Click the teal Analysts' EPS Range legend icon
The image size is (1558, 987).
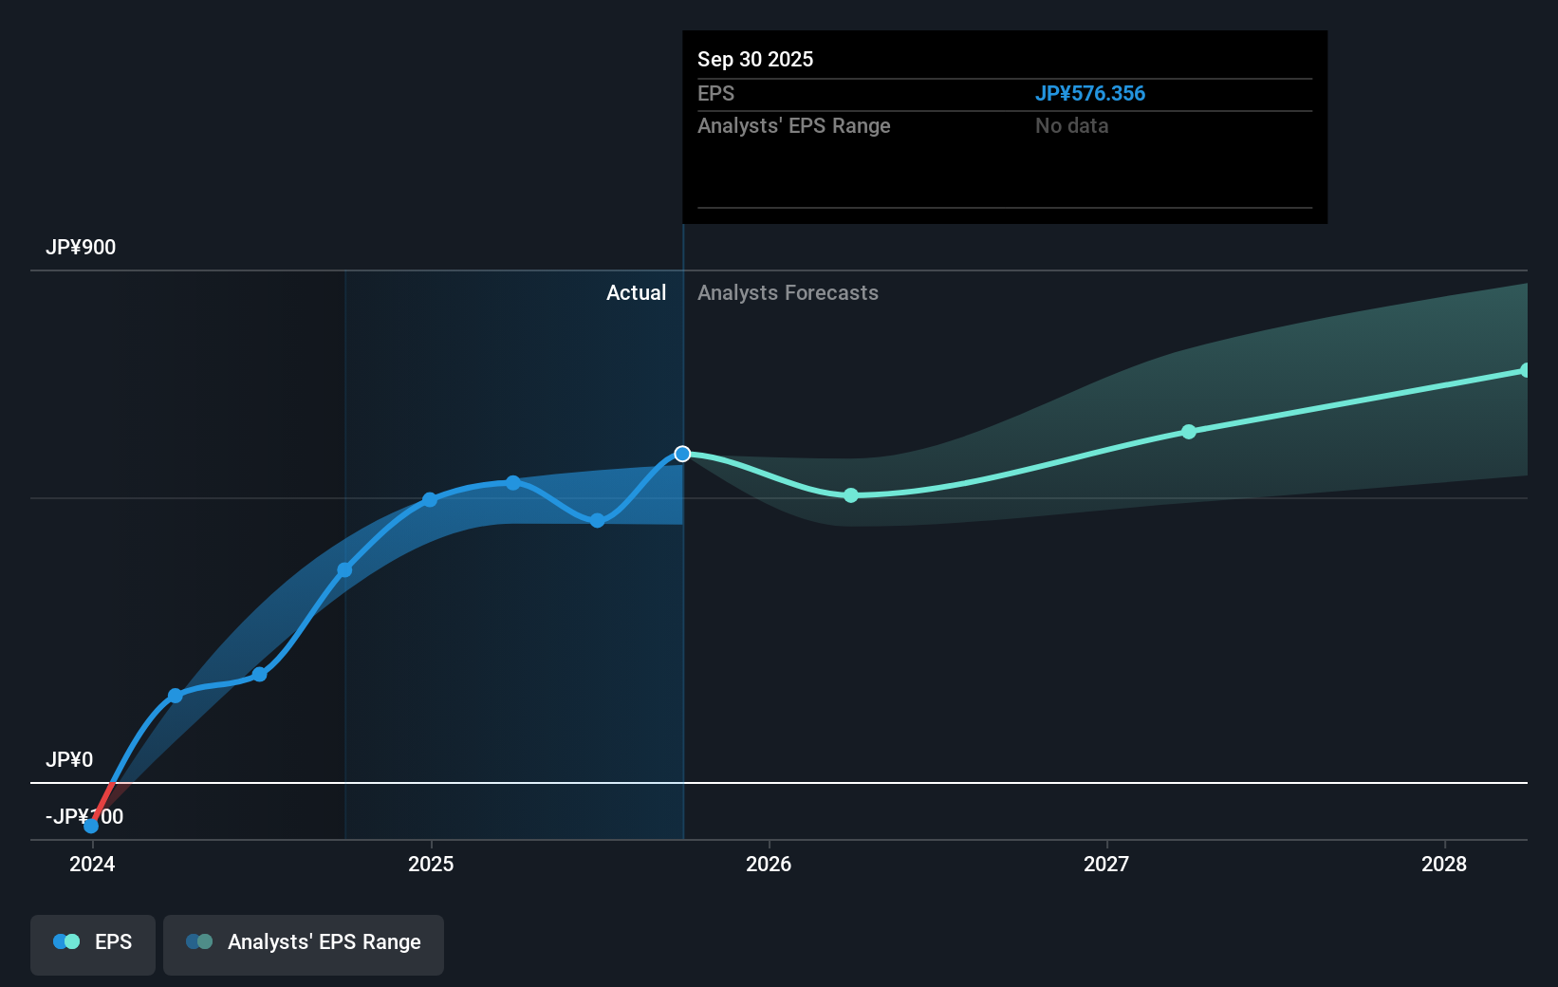coord(199,941)
